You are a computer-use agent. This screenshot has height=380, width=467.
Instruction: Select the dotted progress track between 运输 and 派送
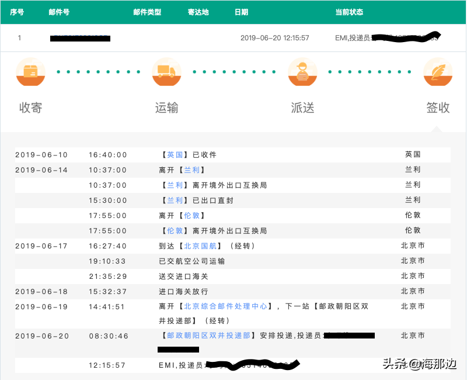pyautogui.click(x=235, y=72)
